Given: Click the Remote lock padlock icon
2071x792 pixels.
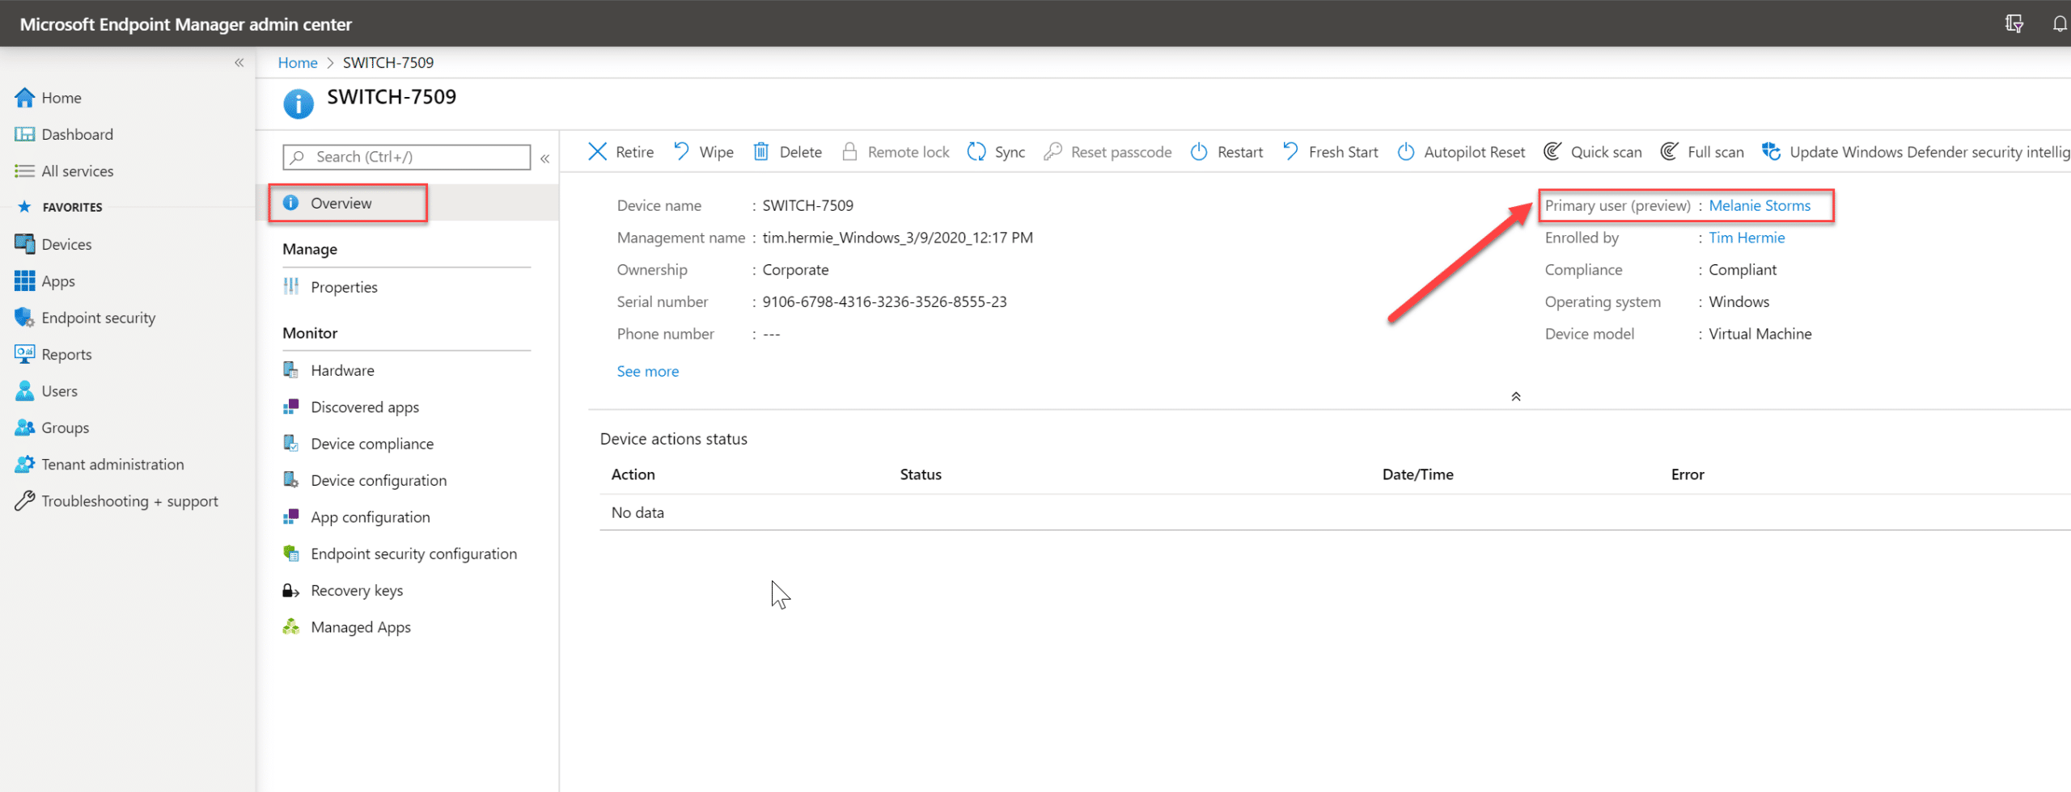Looking at the screenshot, I should [849, 152].
